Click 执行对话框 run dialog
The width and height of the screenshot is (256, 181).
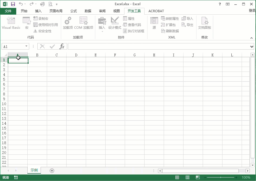(x=134, y=31)
